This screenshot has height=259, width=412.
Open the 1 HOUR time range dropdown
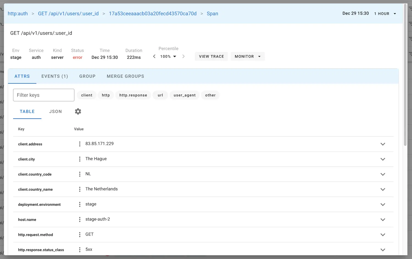(x=385, y=14)
